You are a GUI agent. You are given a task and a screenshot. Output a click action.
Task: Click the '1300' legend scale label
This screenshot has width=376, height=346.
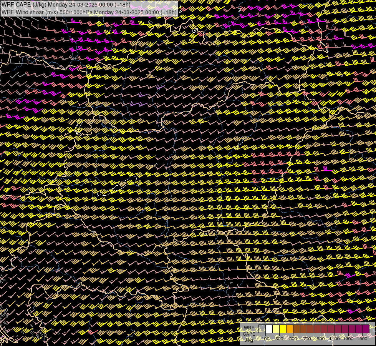[x=348, y=339]
